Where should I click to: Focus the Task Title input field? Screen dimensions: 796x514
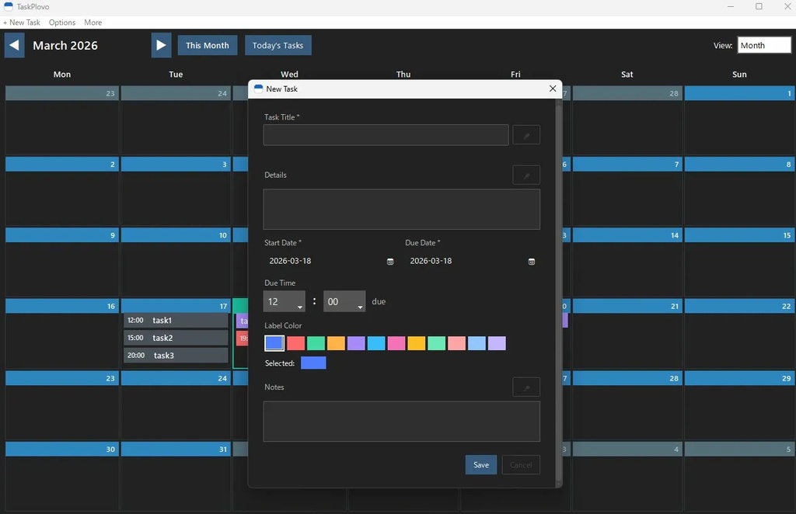[x=386, y=135]
